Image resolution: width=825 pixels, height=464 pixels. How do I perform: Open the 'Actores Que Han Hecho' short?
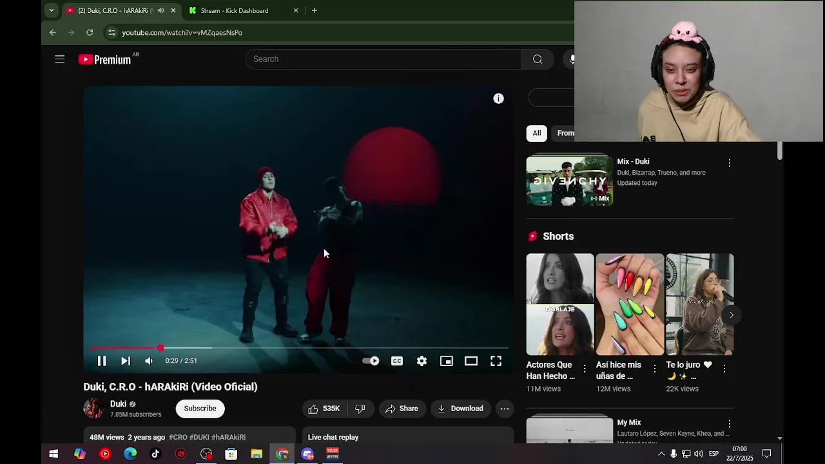560,304
